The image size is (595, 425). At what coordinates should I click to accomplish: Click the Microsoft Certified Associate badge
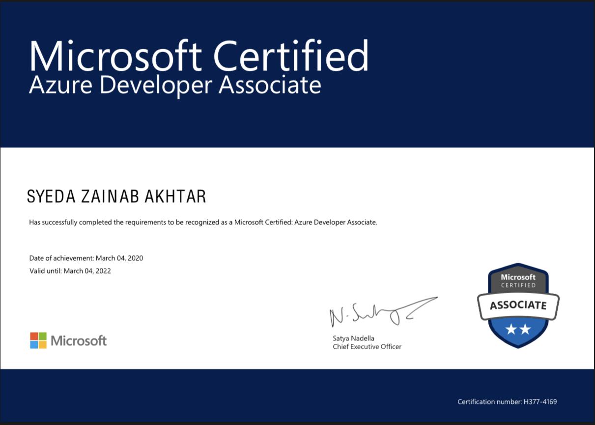pyautogui.click(x=518, y=305)
